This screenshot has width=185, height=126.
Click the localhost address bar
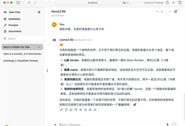92,3
